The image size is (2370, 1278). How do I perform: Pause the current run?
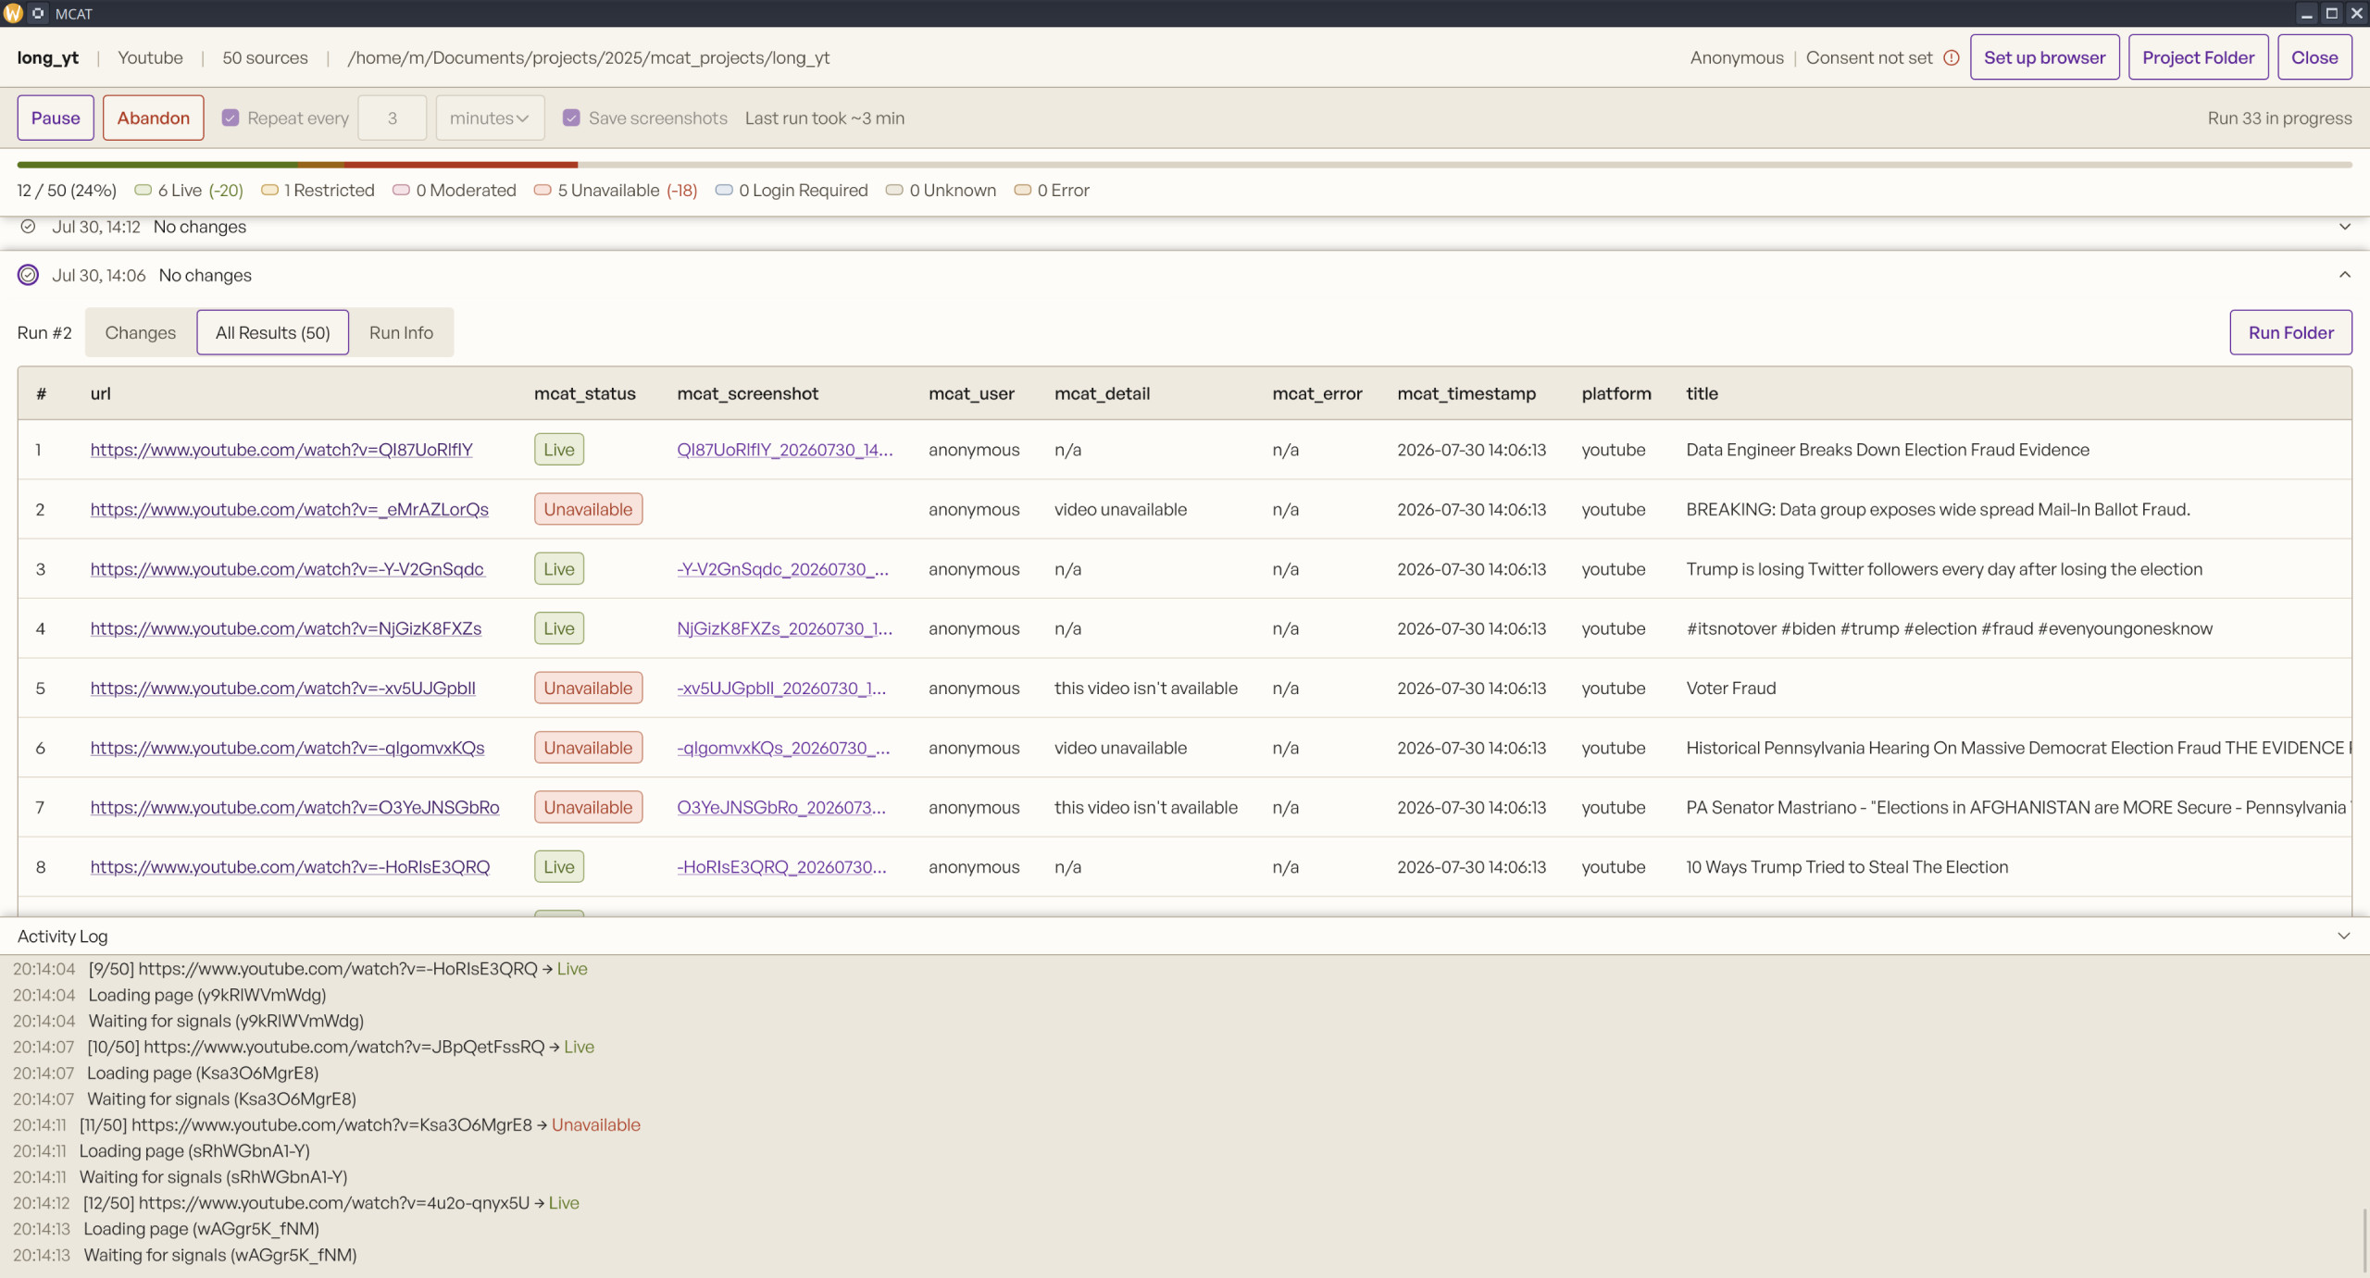pos(56,118)
